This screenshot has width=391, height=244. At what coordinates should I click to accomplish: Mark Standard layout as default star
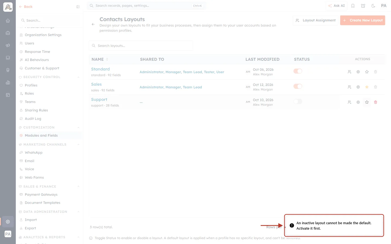[367, 72]
